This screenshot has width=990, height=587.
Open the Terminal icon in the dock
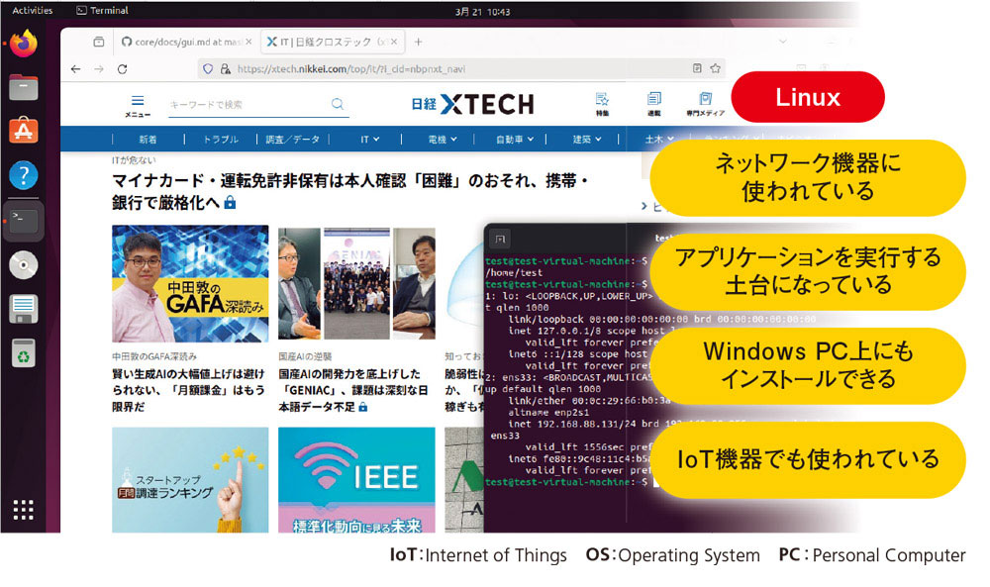click(x=23, y=220)
